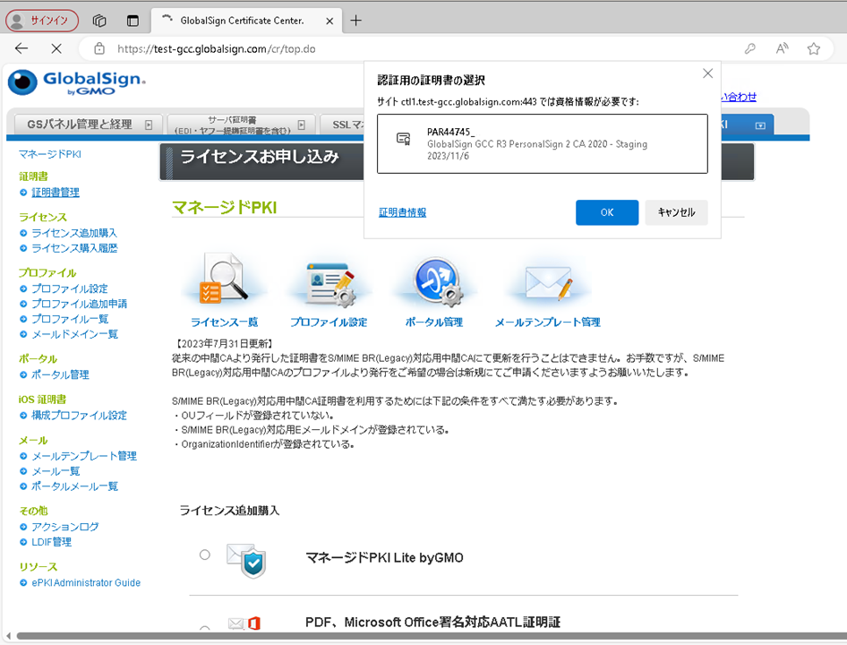Open the プロファイル設定 icon in main panel
This screenshot has height=645, width=847.
(x=328, y=280)
